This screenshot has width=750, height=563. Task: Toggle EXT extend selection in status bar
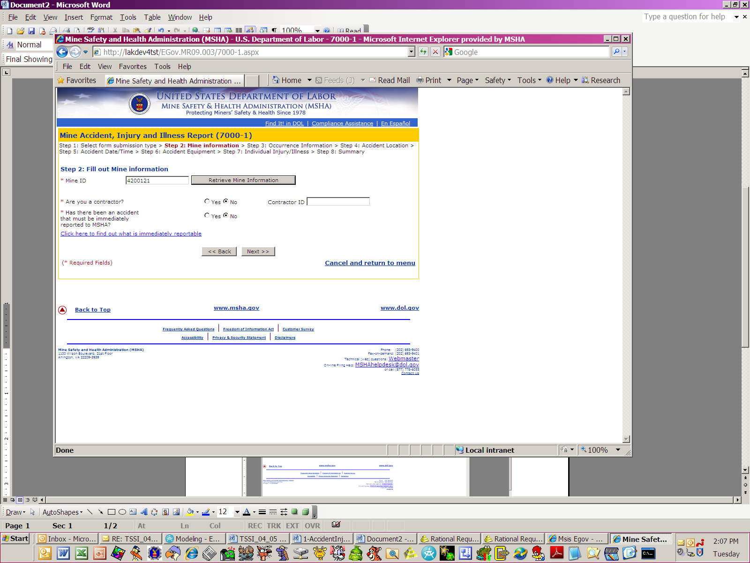coord(292,525)
